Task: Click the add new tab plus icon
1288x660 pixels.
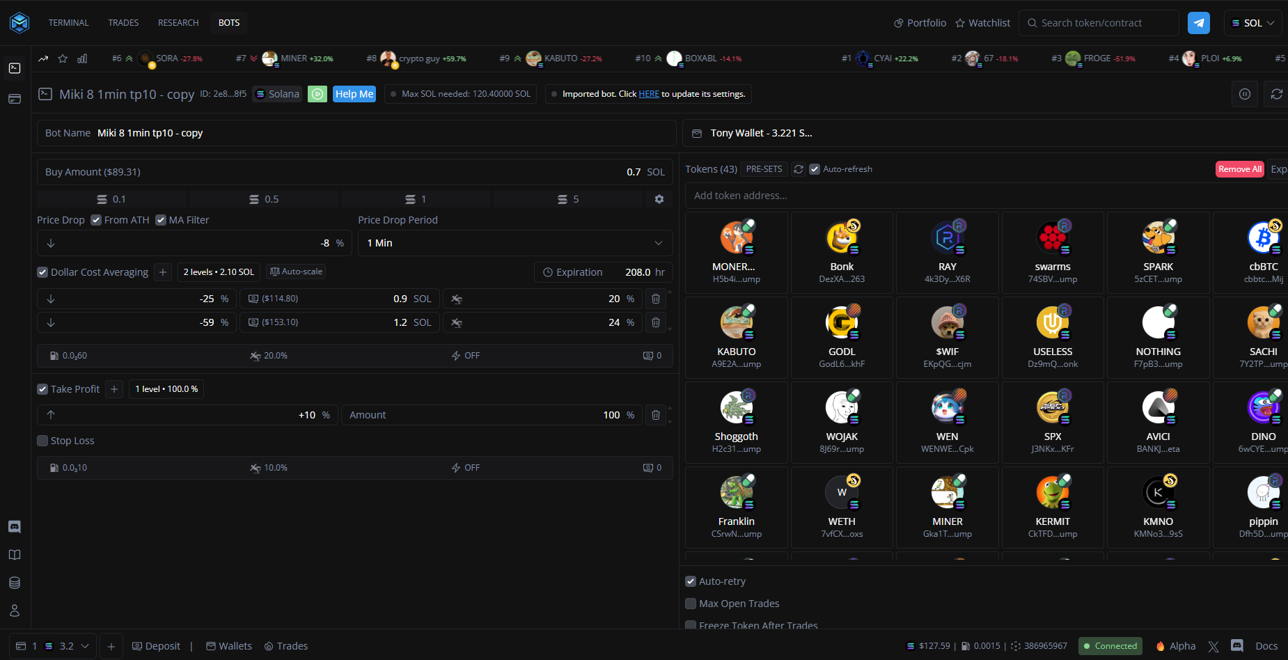Action: pos(111,646)
